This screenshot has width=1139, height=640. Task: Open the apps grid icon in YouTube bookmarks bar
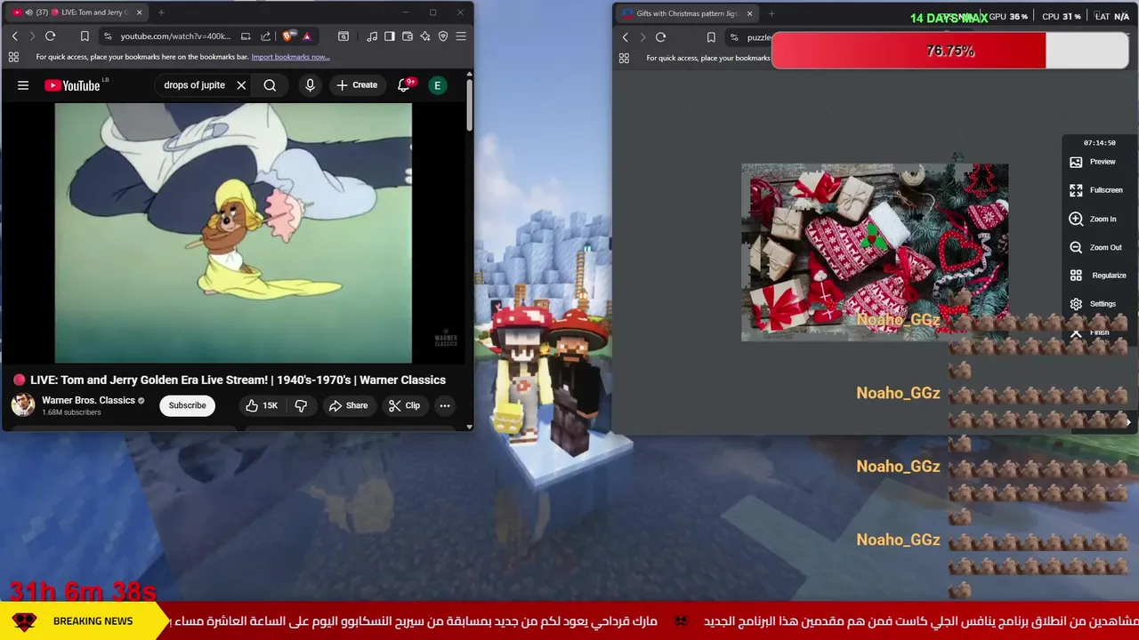(x=13, y=57)
